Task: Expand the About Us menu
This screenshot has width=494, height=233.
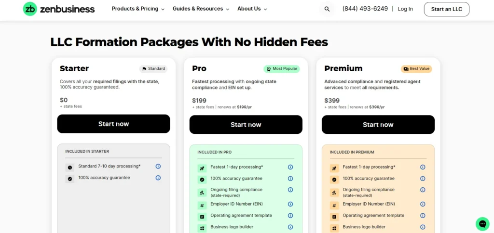Action: [252, 9]
